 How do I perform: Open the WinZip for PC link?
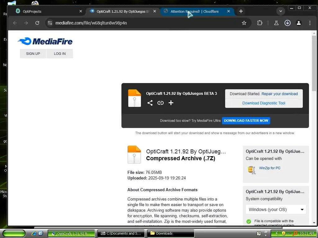270,168
